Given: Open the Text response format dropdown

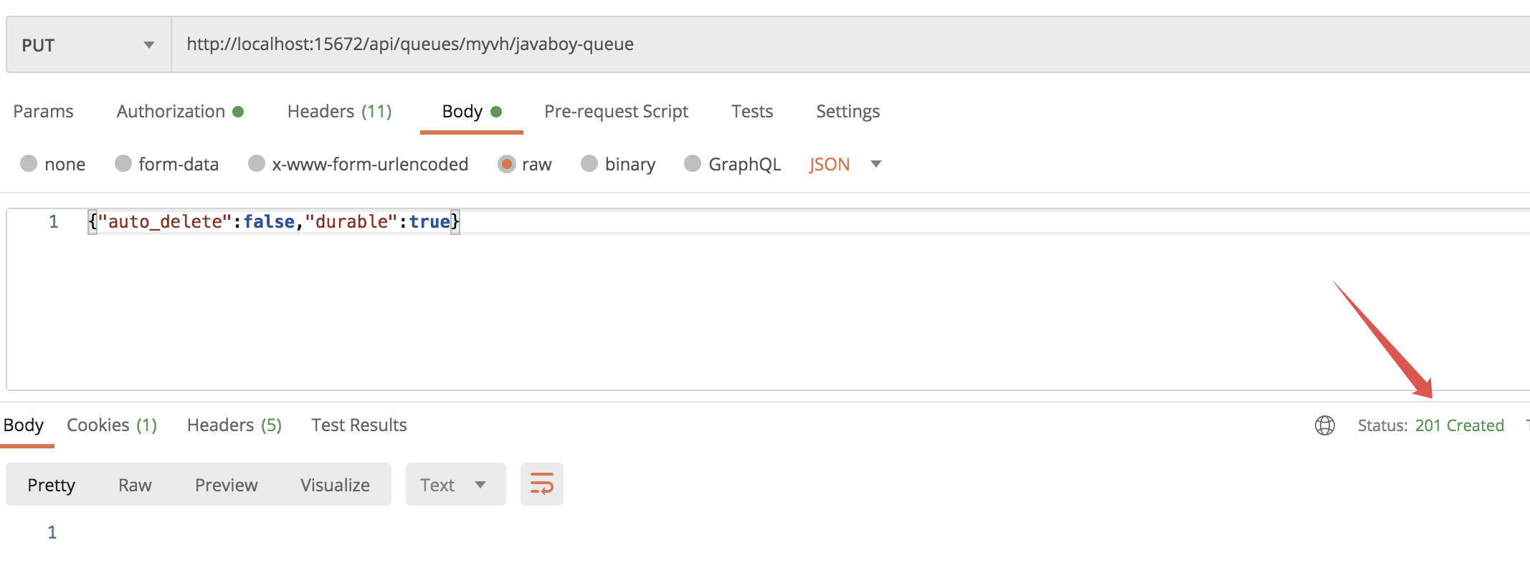Looking at the screenshot, I should click(x=455, y=485).
